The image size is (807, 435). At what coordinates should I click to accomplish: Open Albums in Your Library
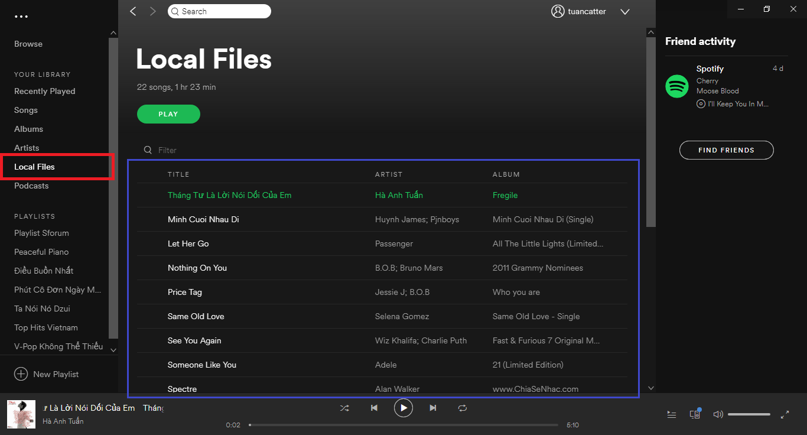(29, 129)
